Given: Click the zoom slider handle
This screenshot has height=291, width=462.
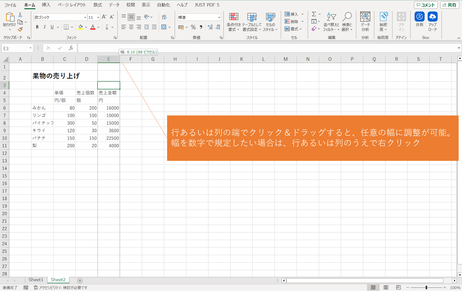Looking at the screenshot, I should (426, 288).
